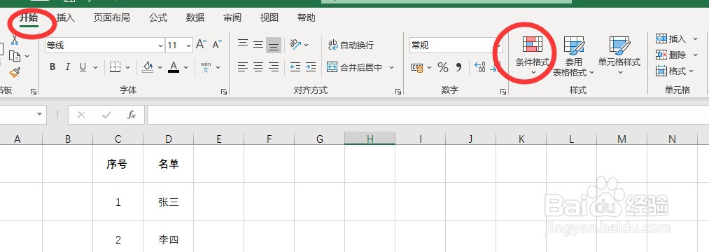The image size is (709, 252).
Task: Toggle Underline formatting
Action: click(83, 67)
